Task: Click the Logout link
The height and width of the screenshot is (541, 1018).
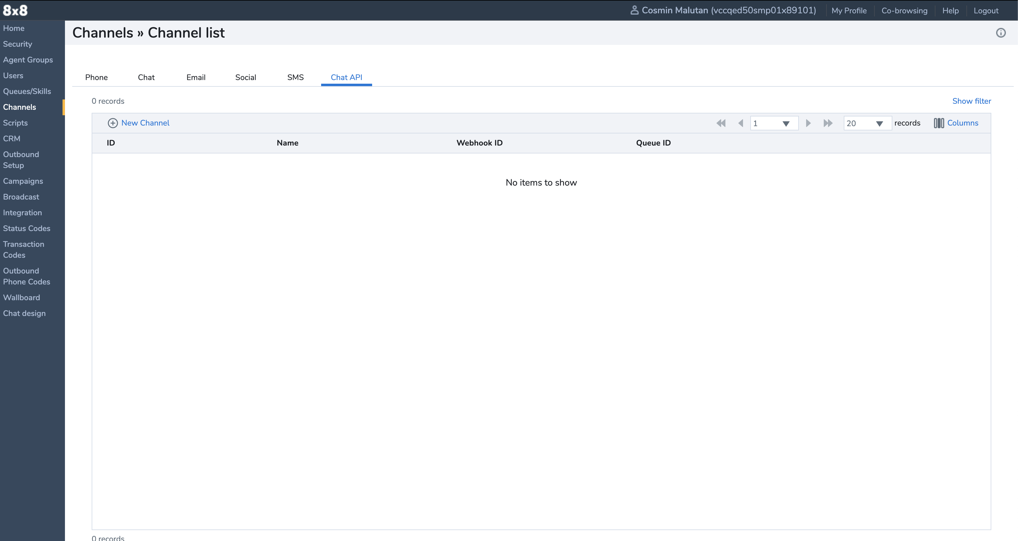Action: pos(986,11)
